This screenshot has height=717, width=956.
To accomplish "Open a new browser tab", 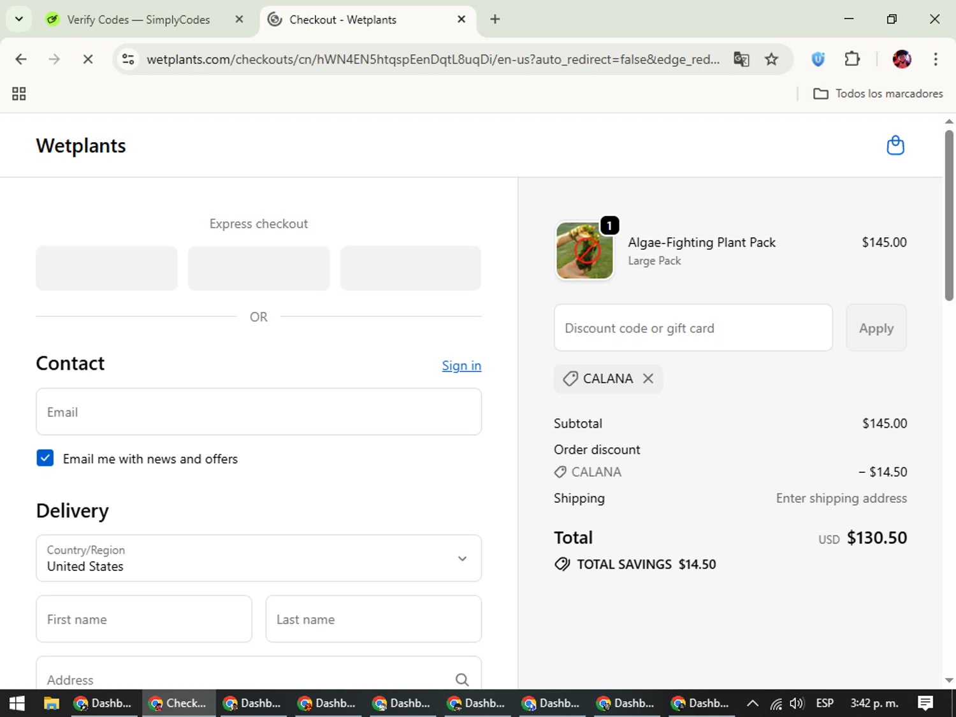I will pos(495,19).
